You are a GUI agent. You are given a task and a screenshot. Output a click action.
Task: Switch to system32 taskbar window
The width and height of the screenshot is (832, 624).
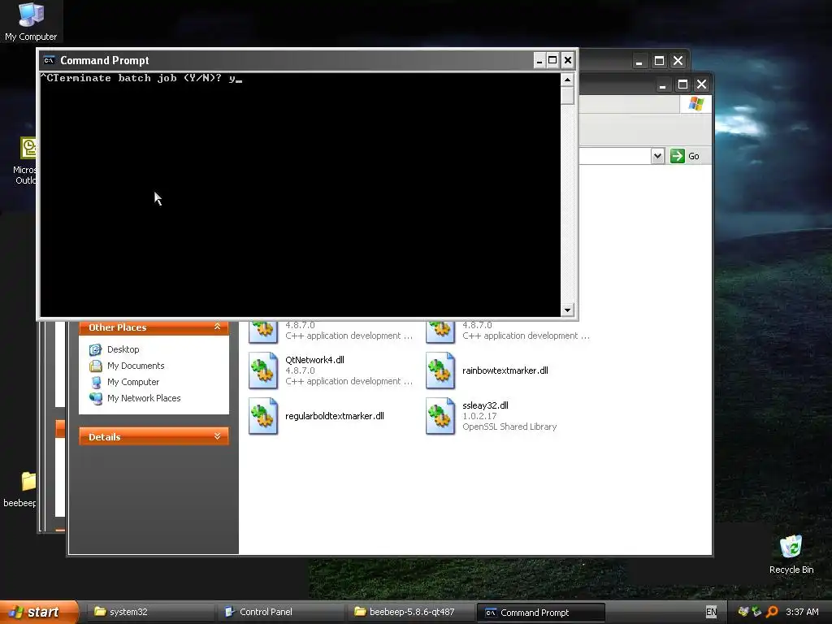click(x=149, y=612)
